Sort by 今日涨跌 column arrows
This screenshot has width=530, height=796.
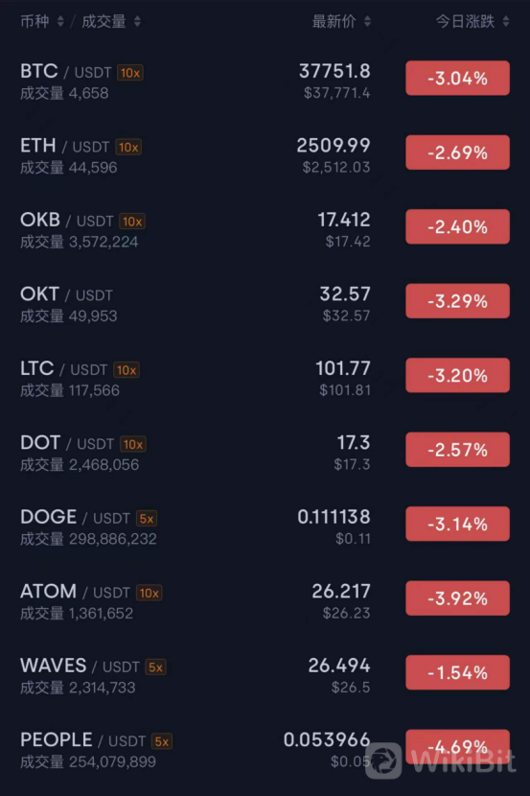(x=506, y=21)
